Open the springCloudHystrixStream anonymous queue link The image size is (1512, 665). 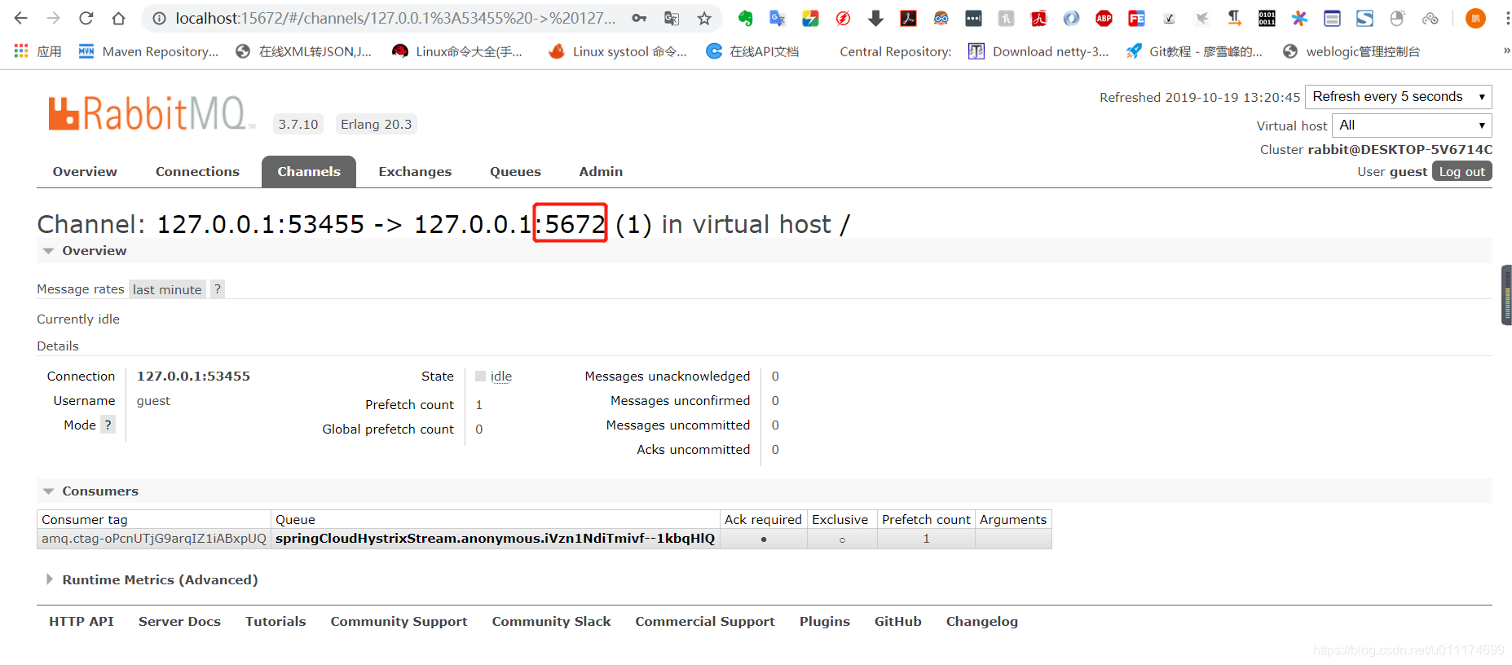click(495, 538)
